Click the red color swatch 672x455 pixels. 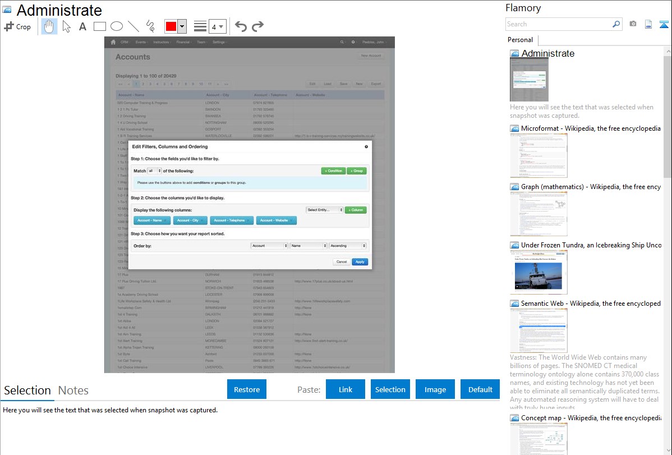pos(171,26)
